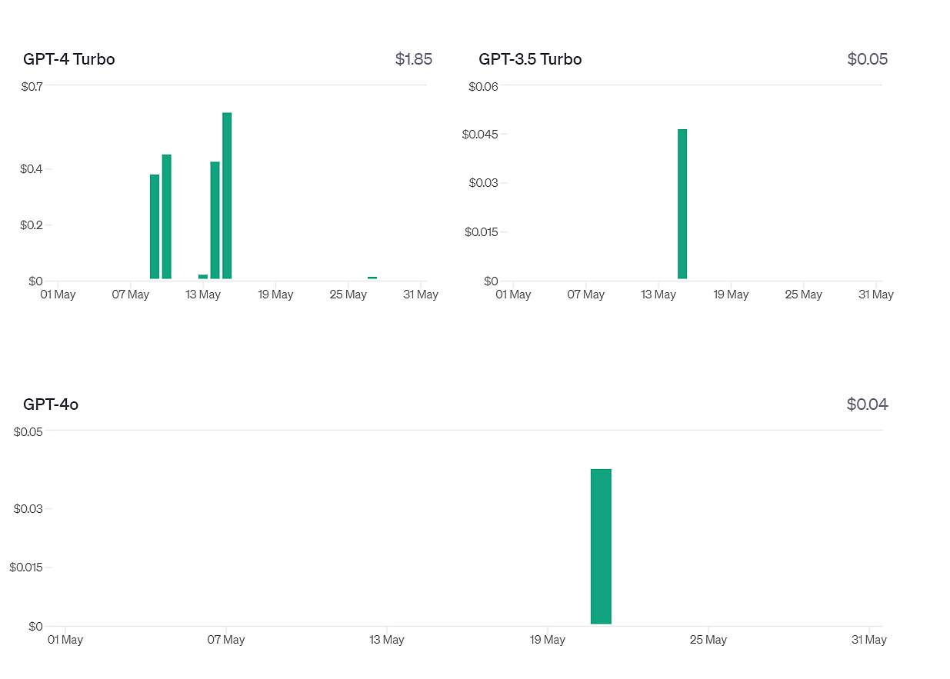Click the $0.015 axis label in GPT-4o chart

[25, 567]
